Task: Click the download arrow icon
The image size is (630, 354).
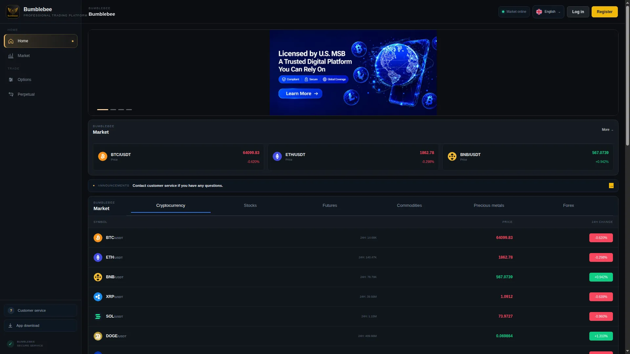Action: pyautogui.click(x=10, y=325)
